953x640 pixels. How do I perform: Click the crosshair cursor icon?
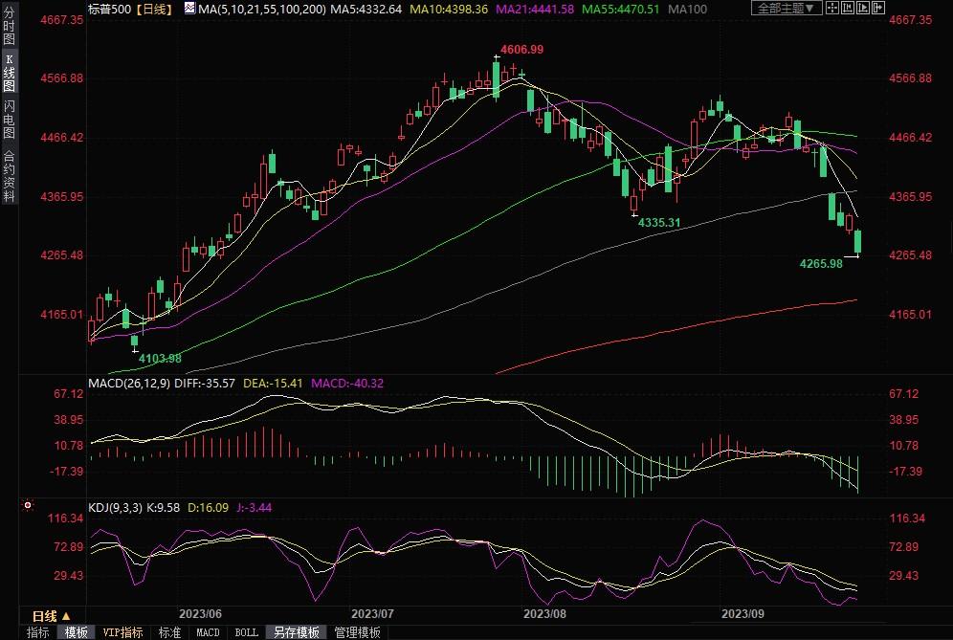(832, 8)
